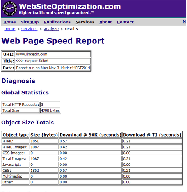Click the cut-off N link at nav bar's right
The image size is (187, 192).
(x=184, y=21)
